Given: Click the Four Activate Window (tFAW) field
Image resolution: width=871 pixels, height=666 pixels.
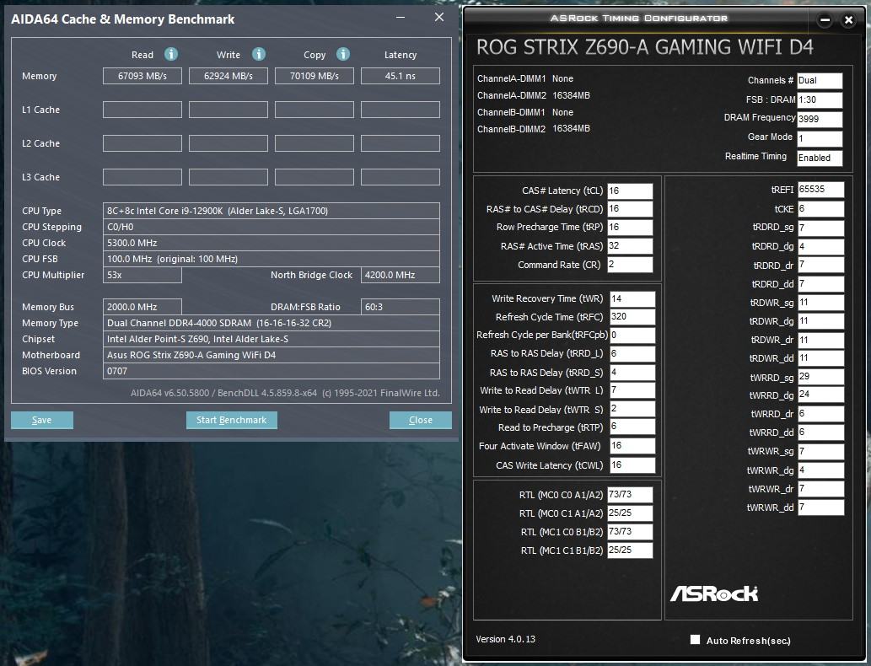Looking at the screenshot, I should 632,446.
